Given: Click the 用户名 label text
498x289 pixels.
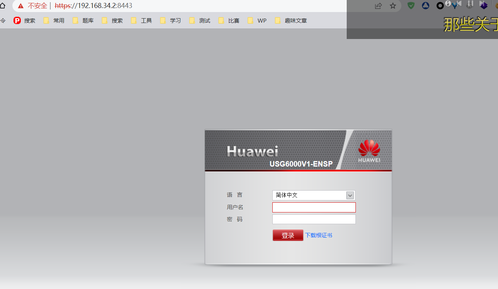Looking at the screenshot, I should click(x=235, y=207).
